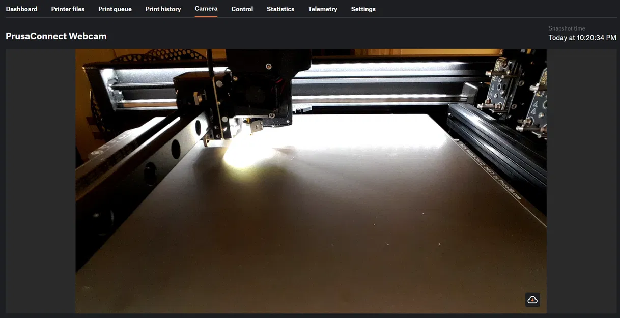Navigate to the Printer files tab
The width and height of the screenshot is (620, 318).
point(68,9)
